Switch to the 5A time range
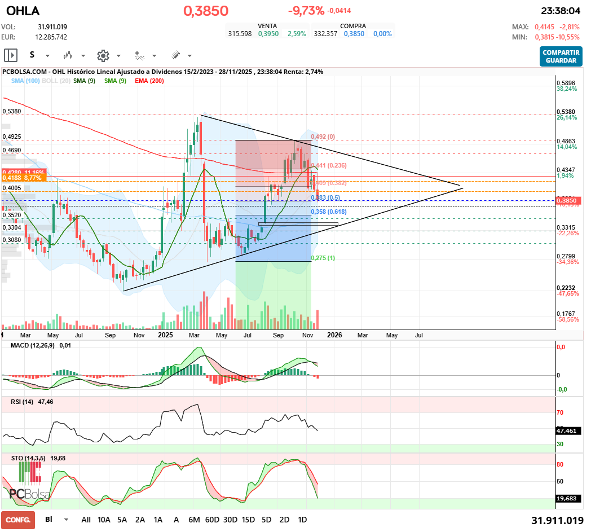Screen dimensions: 591x532 [x=122, y=519]
